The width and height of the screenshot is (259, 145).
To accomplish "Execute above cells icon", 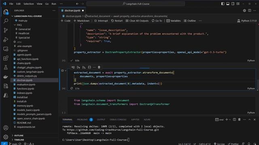I will tap(79, 67).
